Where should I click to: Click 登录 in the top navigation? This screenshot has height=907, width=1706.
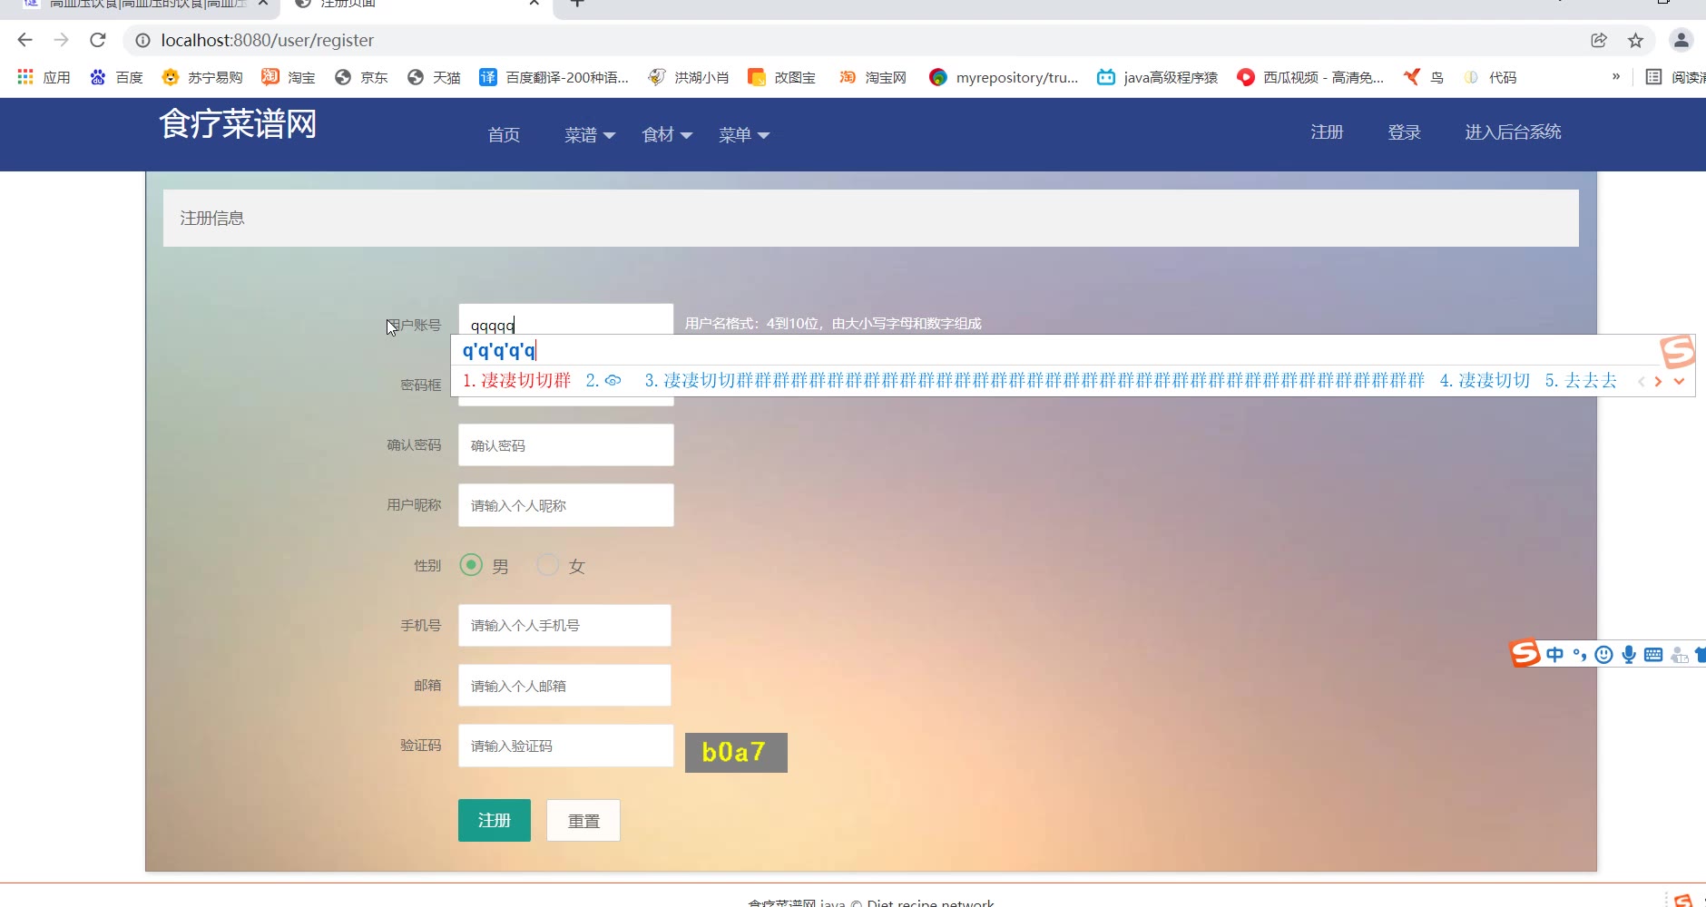(x=1404, y=132)
